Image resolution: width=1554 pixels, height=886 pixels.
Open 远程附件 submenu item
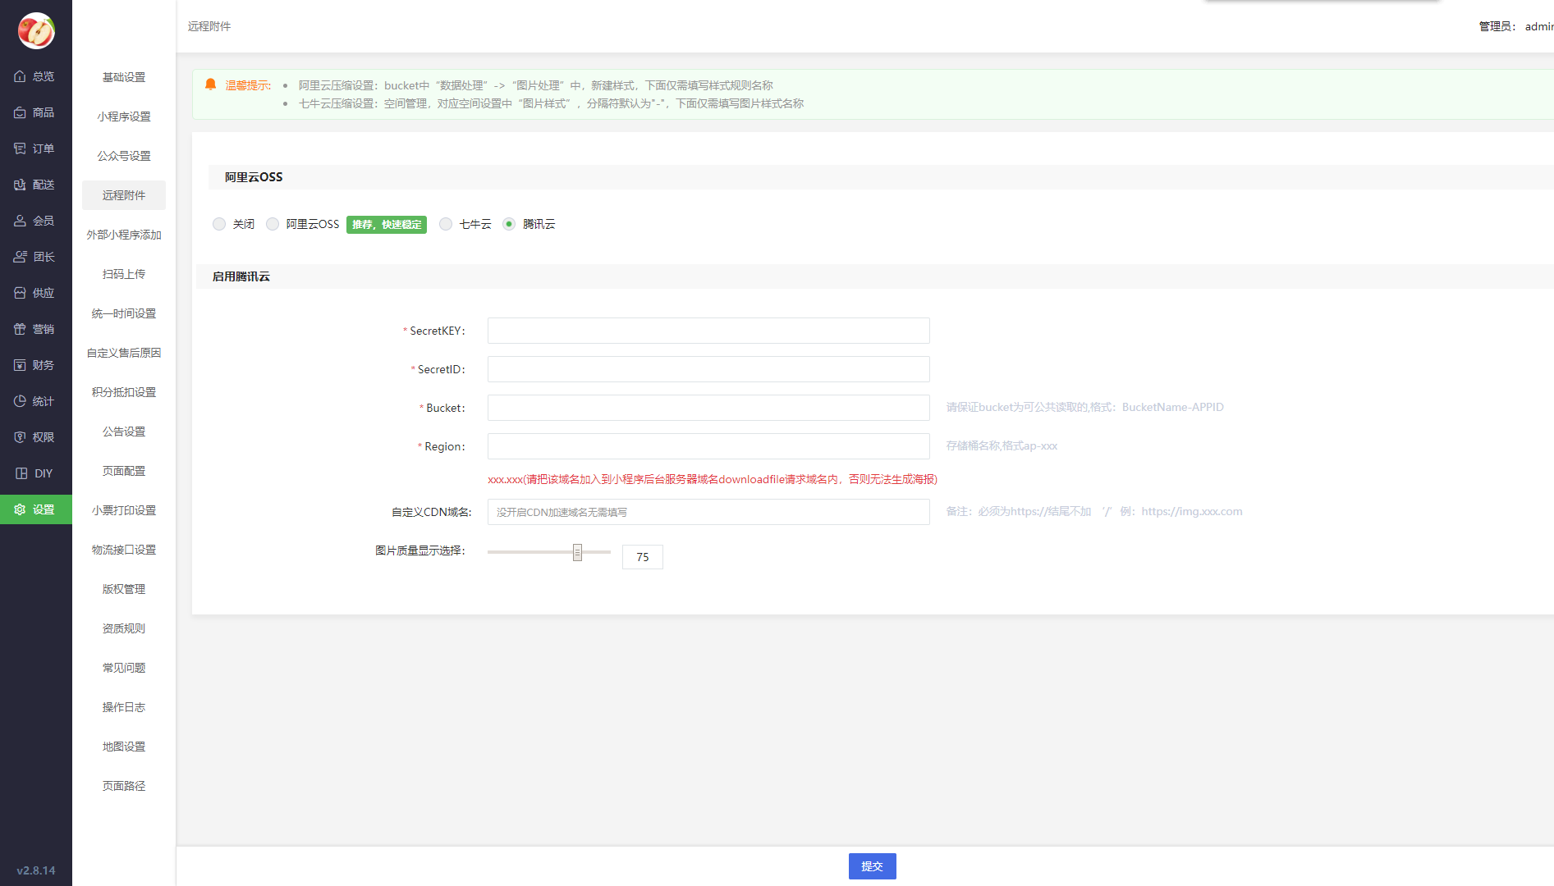point(124,195)
